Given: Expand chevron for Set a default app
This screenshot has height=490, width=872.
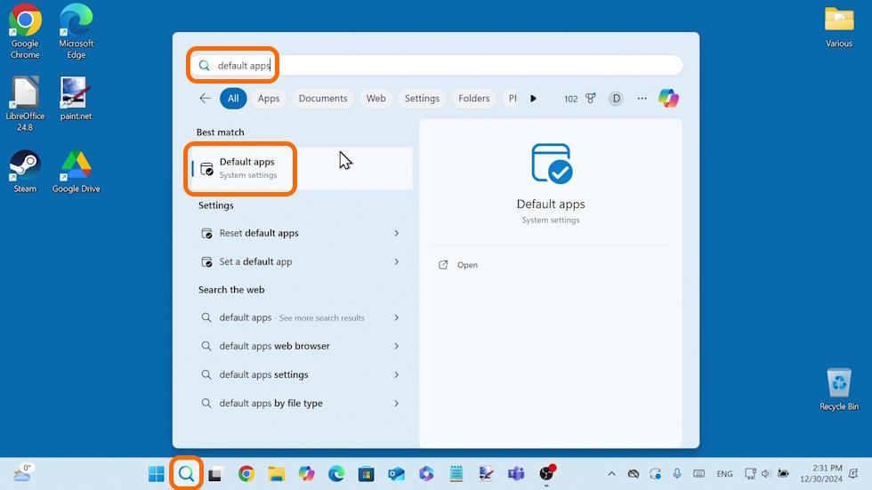Looking at the screenshot, I should pos(397,261).
